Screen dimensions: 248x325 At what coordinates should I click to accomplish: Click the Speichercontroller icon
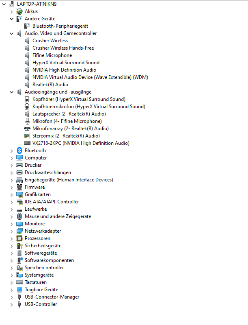(x=19, y=268)
